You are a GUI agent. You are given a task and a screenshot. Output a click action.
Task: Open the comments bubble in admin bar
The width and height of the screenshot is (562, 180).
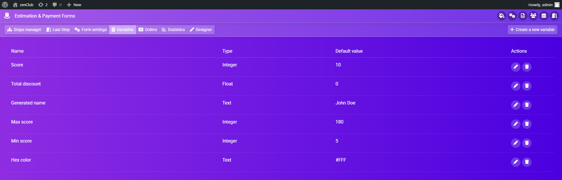tap(57, 5)
